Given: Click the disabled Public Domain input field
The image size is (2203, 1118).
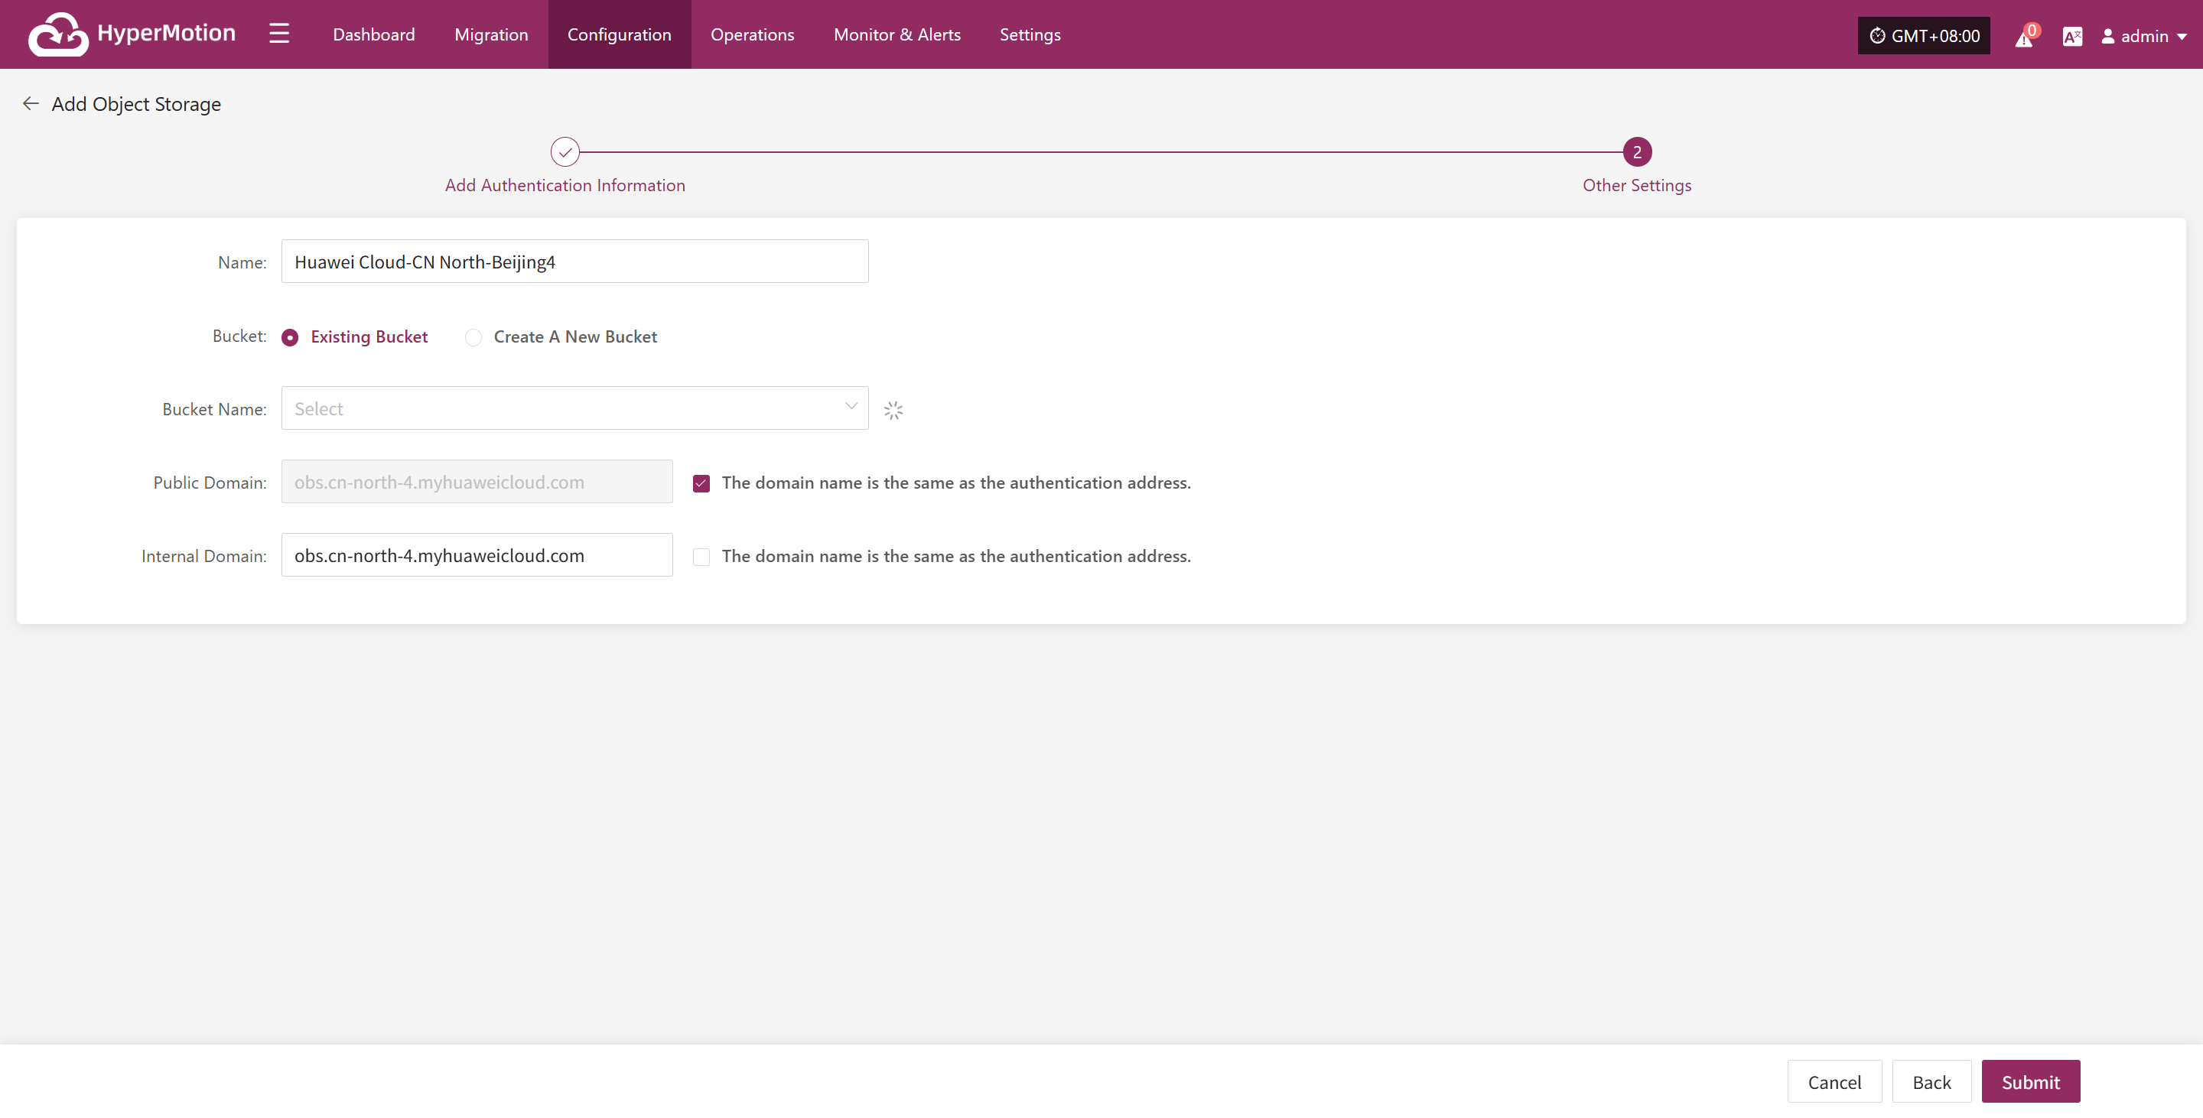Looking at the screenshot, I should tap(477, 482).
